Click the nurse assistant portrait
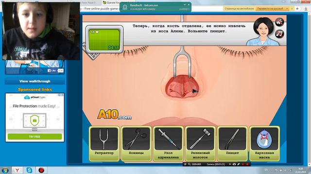The width and height of the screenshot is (311, 174). tap(263, 31)
